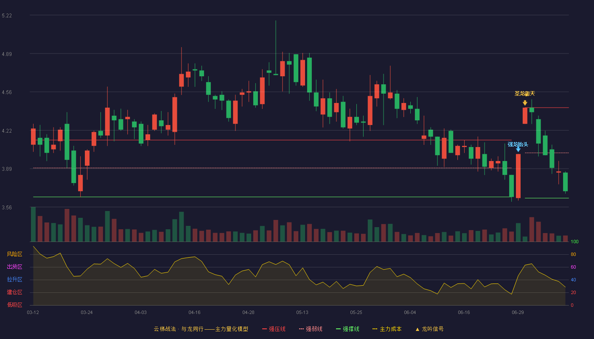Image resolution: width=594 pixels, height=339 pixels.
Task: Select the 低吸区 zone label
Action: tap(14, 305)
